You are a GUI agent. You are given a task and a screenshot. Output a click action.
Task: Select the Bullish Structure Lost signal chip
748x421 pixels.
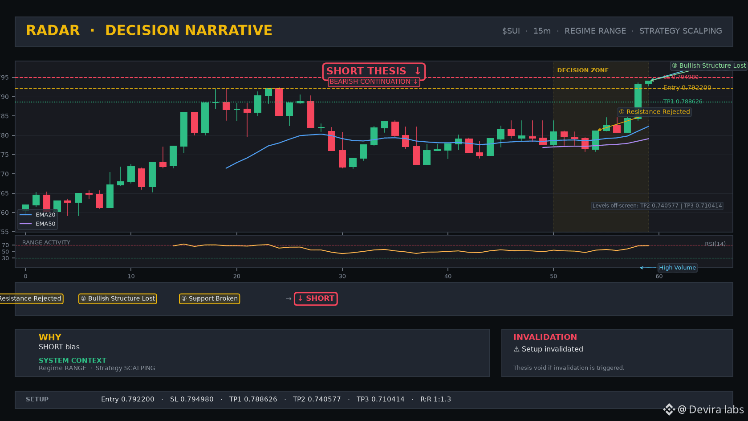point(118,298)
